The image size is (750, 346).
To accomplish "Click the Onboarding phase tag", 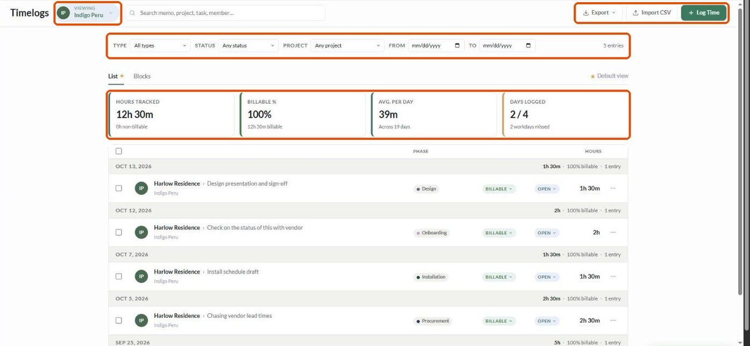I will click(431, 233).
